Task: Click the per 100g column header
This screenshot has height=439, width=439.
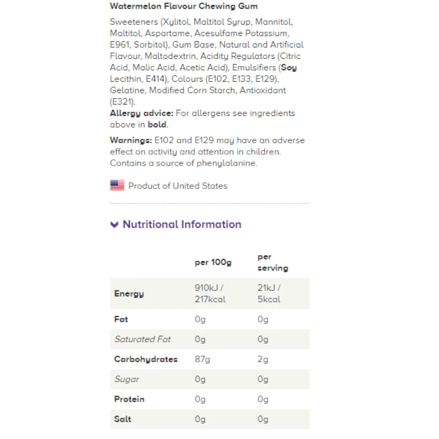Action: [213, 263]
